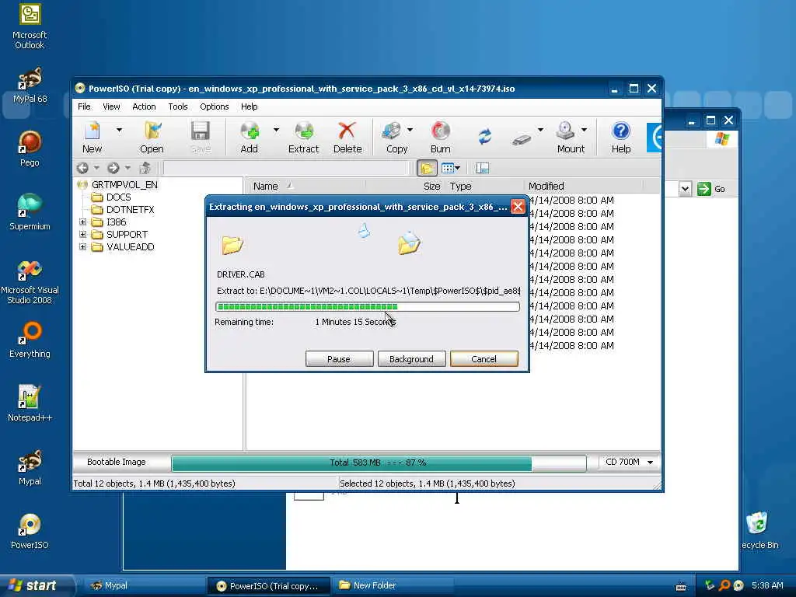Open the dropdown arrow beside Add
Viewport: 796px width, 597px height.
pos(276,130)
